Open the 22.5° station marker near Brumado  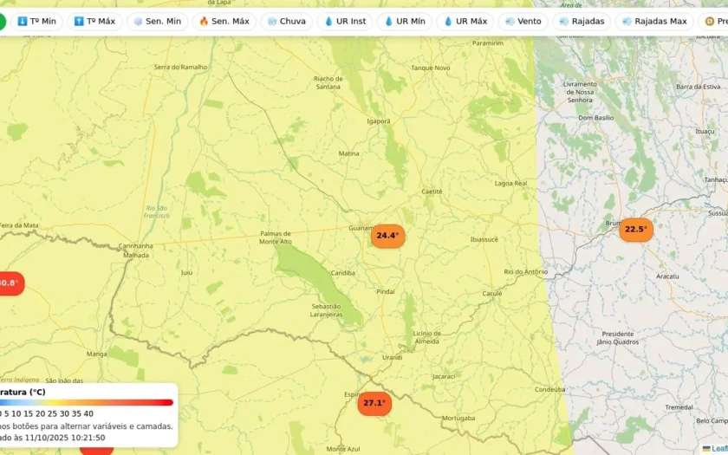tap(636, 230)
